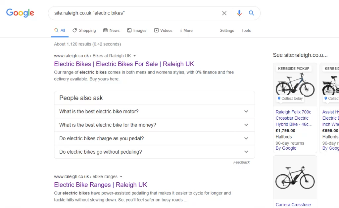Click the blue magnifying glass search button
The image size is (339, 208).
pyautogui.click(x=252, y=13)
